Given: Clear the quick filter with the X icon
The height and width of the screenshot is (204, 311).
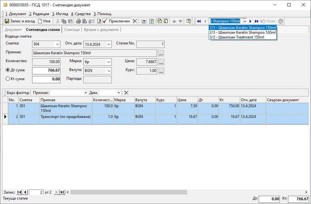Looking at the screenshot, I should click(126, 93).
